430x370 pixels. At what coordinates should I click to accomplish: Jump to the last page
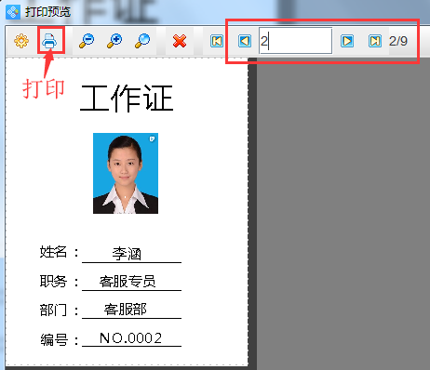[x=375, y=41]
